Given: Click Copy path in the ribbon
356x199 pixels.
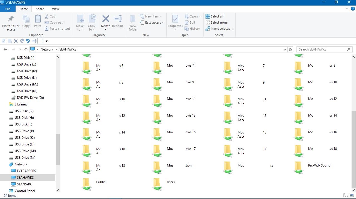Looking at the screenshot, I should [x=55, y=22].
